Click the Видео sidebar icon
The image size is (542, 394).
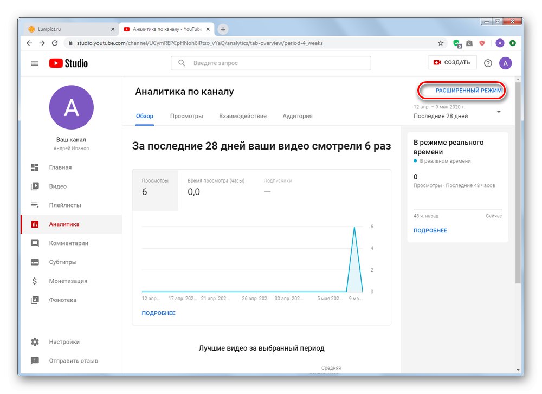pyautogui.click(x=35, y=186)
